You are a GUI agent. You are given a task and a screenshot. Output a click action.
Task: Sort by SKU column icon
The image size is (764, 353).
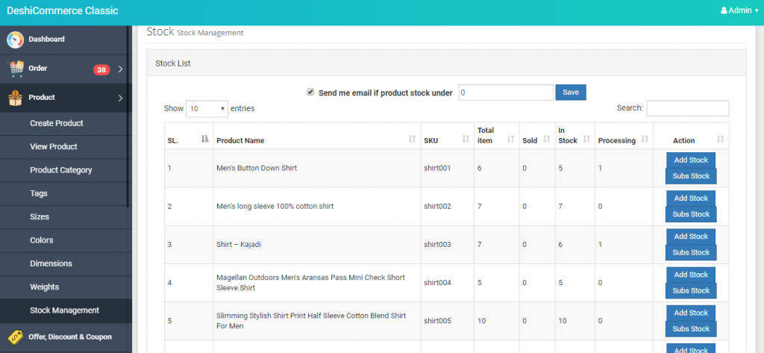(466, 140)
